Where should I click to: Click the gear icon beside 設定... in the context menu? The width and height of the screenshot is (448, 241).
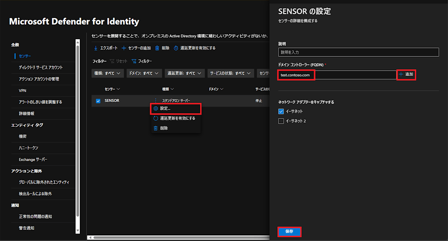tap(156, 108)
